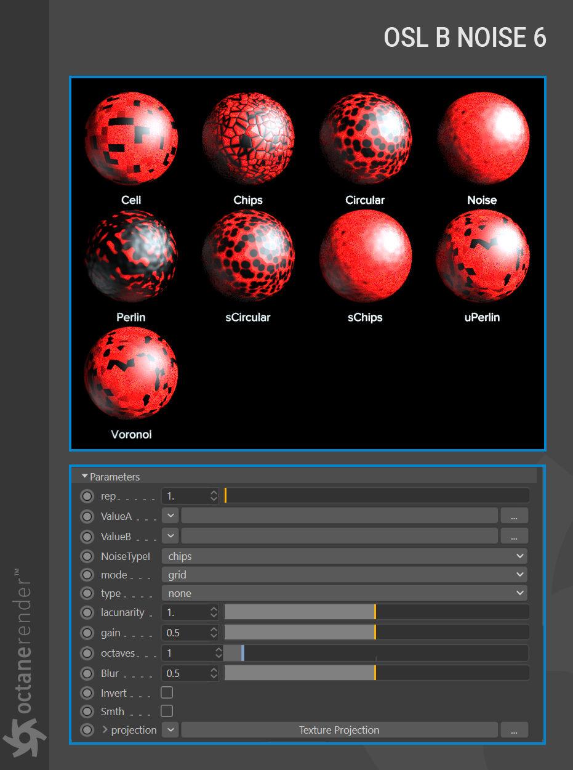This screenshot has width=573, height=770.
Task: Click the animation dot beside projection
Action: coord(87,730)
